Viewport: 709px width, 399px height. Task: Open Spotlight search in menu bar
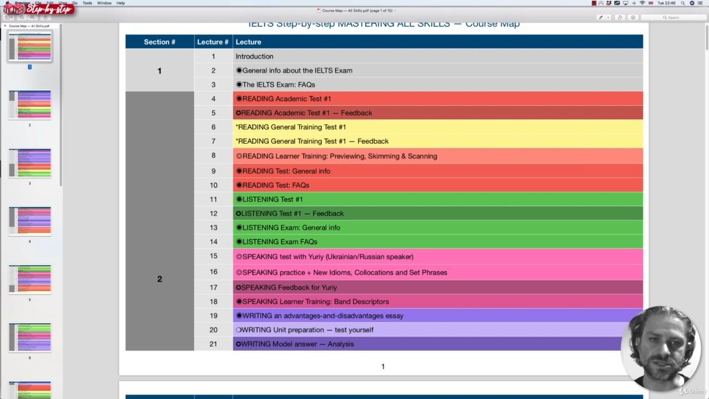click(683, 3)
